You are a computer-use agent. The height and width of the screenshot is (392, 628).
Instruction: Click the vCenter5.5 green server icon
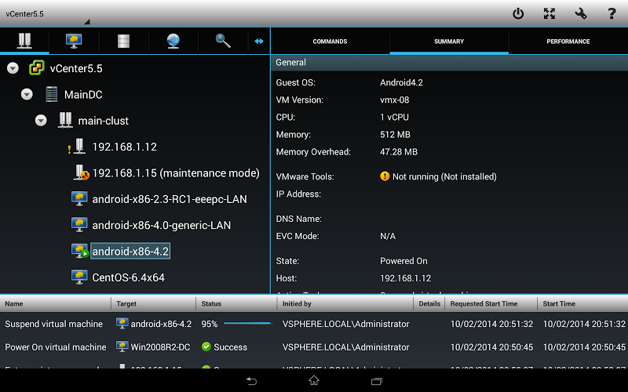coord(36,68)
